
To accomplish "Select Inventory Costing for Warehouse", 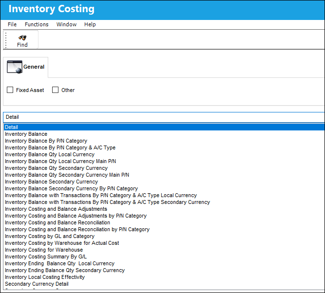I will coord(164,250).
